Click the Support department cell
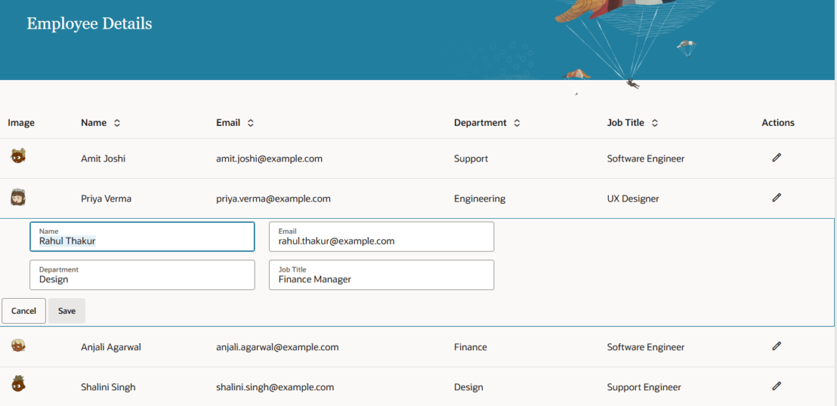Screen dimensions: 837x406 471,159
